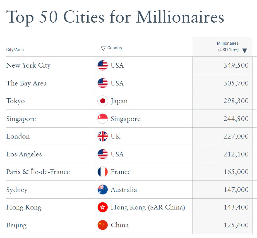Click the Hong Kong flag icon
The width and height of the screenshot is (257, 238).
click(x=102, y=207)
